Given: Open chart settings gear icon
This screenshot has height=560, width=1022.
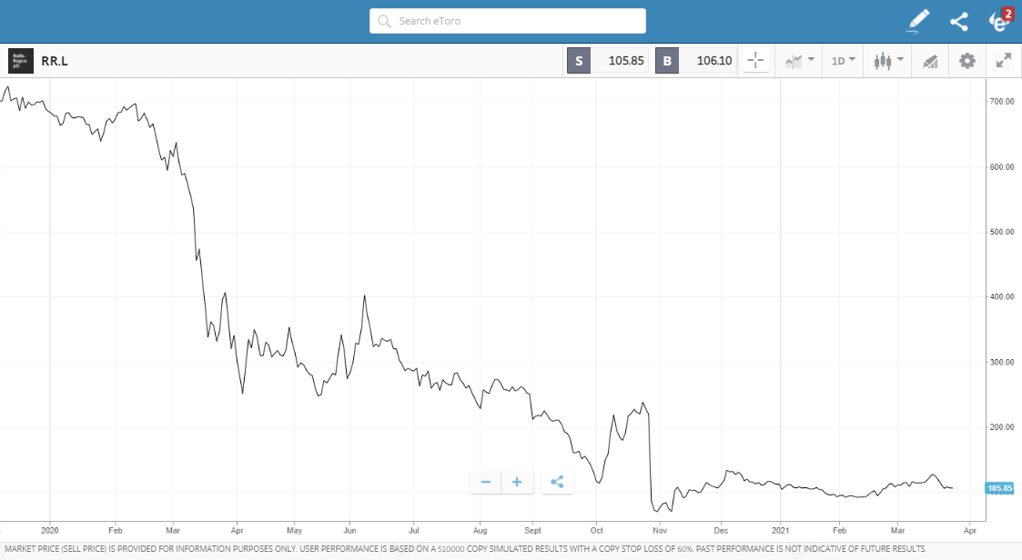Looking at the screenshot, I should pyautogui.click(x=967, y=61).
